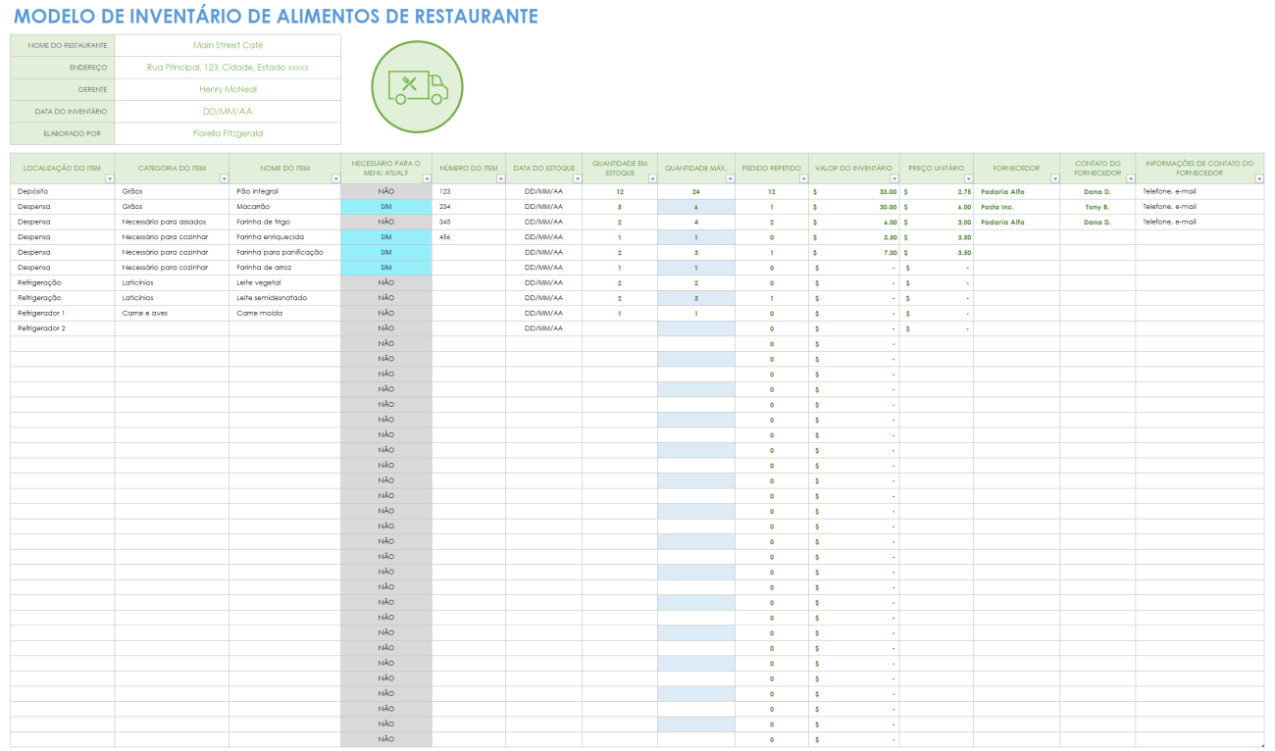1275x751 pixels.
Task: Select item number 345 cell
Action: pyautogui.click(x=469, y=222)
